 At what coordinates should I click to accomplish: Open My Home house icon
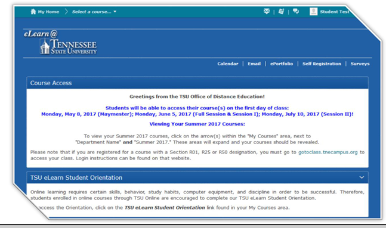point(33,11)
